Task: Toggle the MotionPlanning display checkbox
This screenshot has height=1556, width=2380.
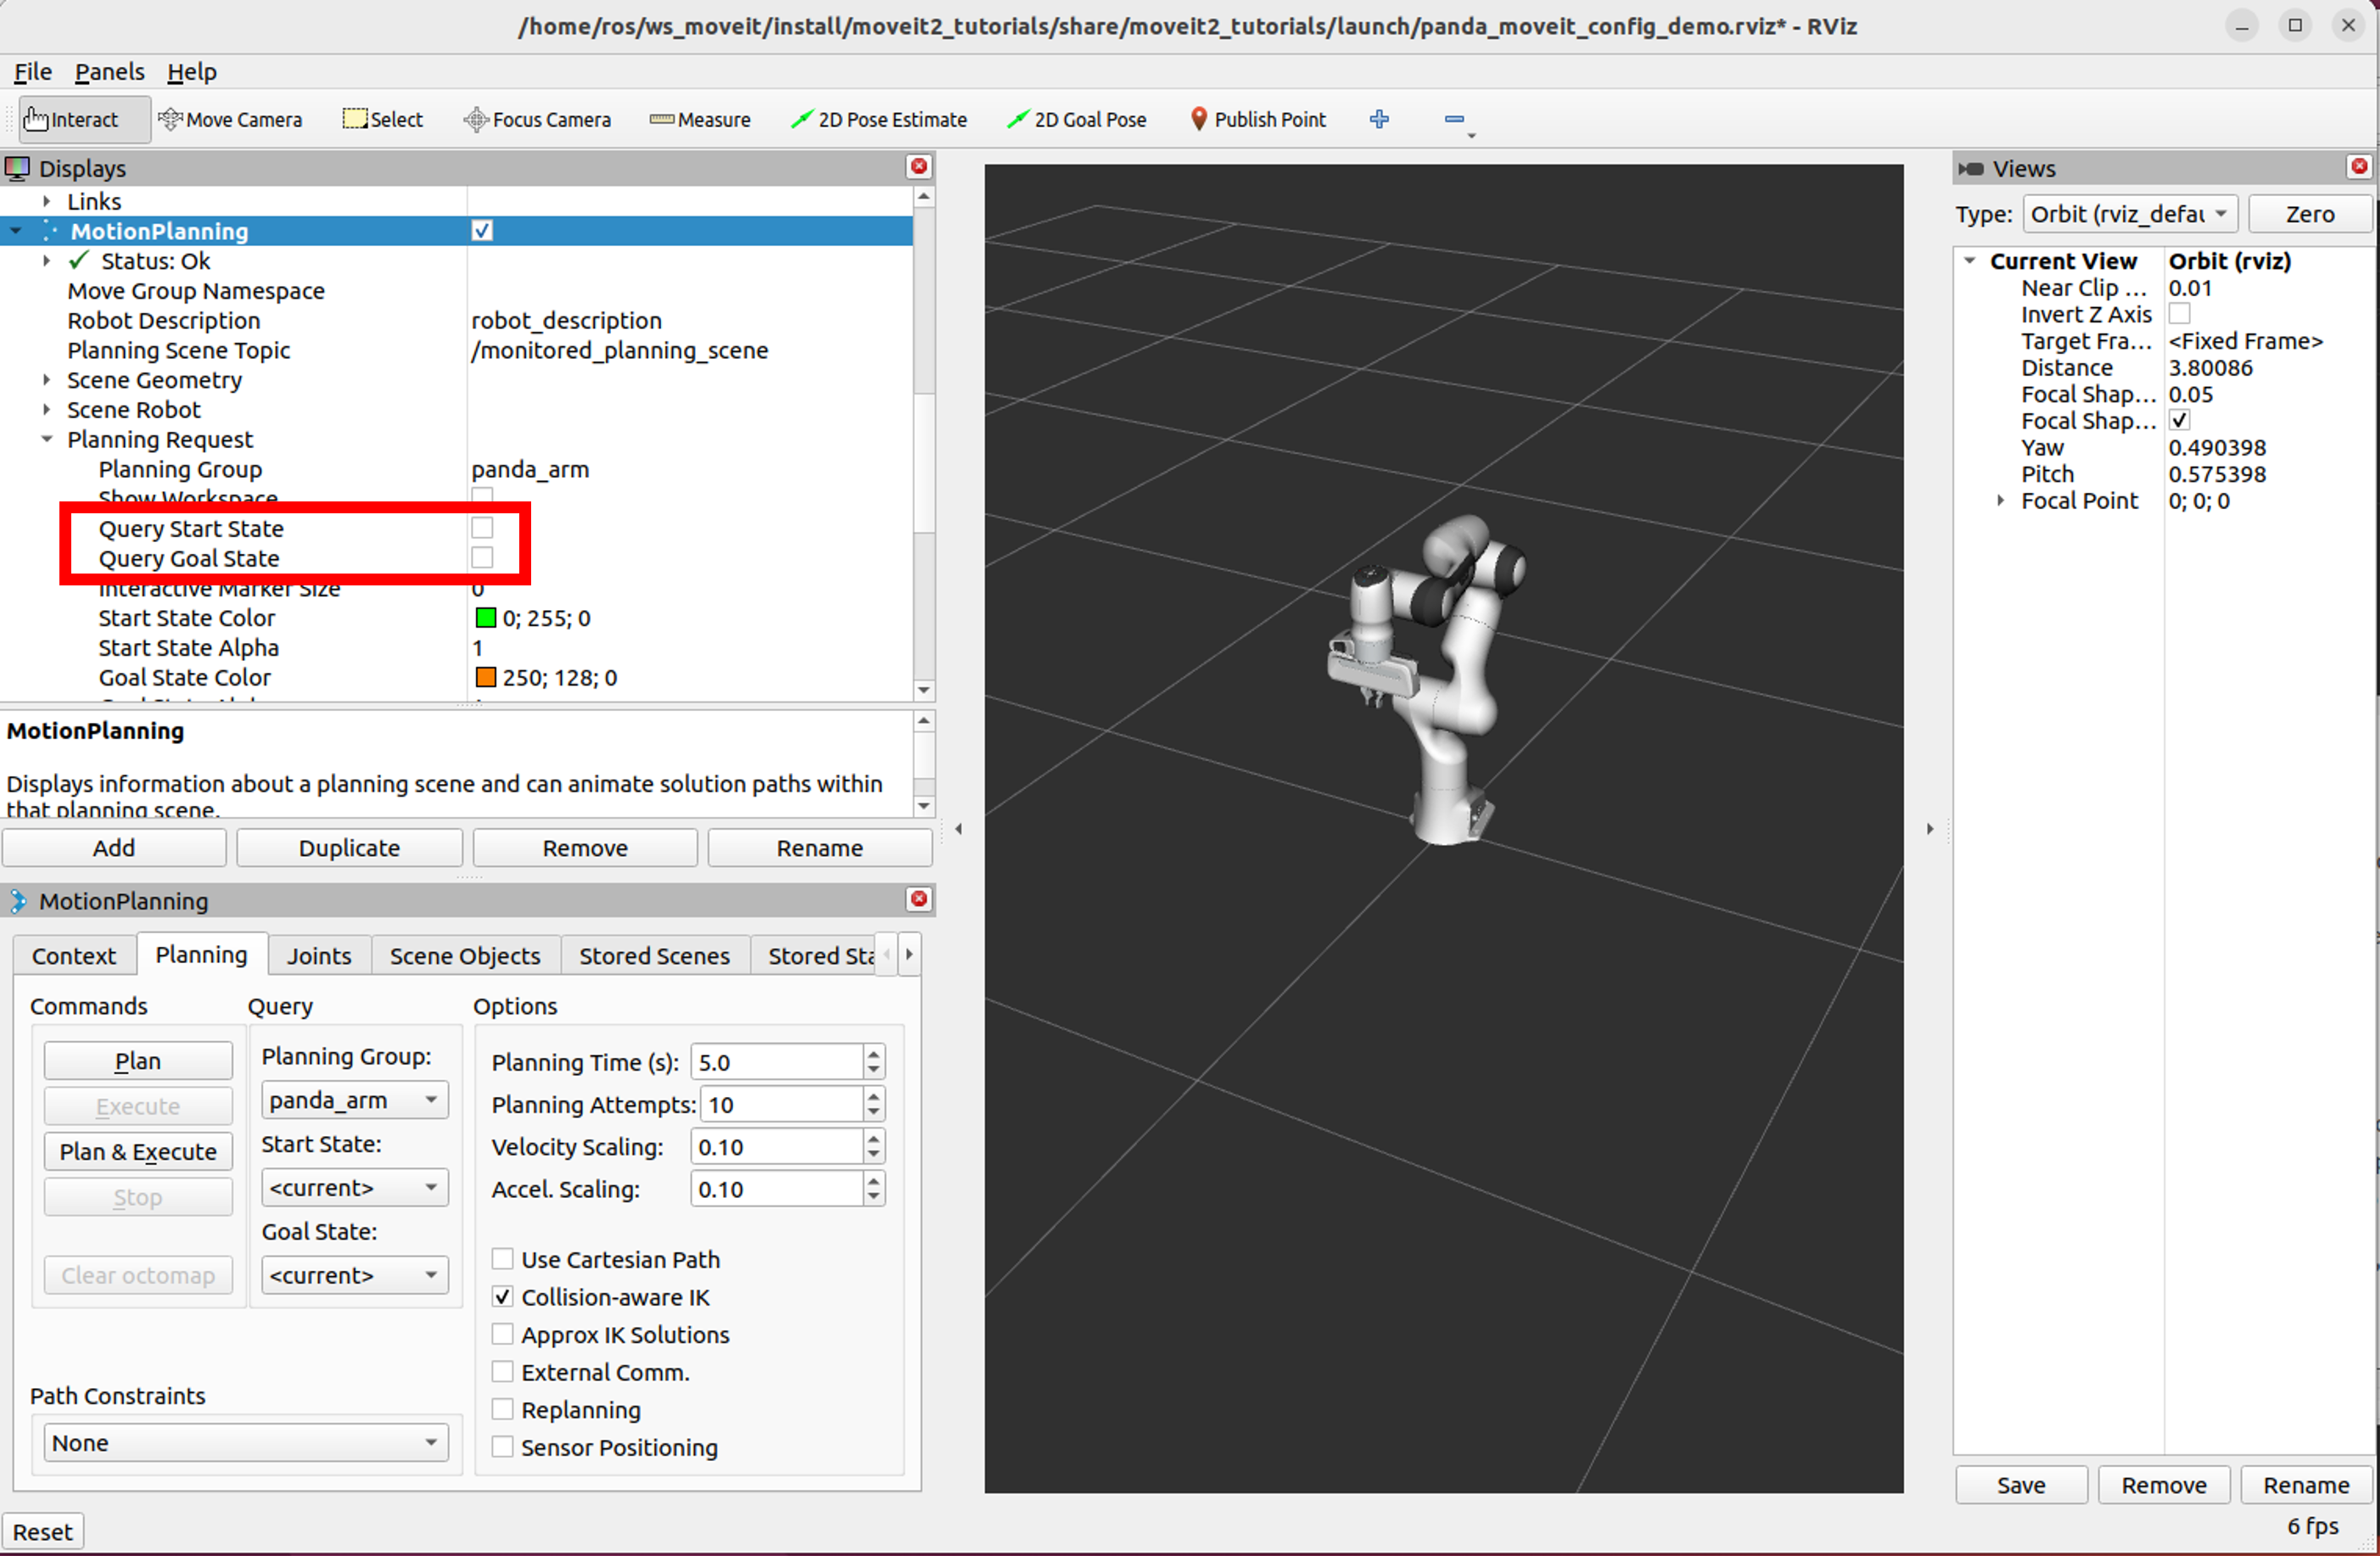Action: point(482,231)
